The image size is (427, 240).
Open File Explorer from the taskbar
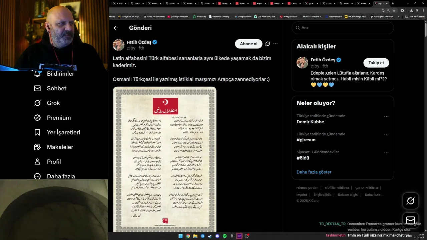click(x=195, y=236)
